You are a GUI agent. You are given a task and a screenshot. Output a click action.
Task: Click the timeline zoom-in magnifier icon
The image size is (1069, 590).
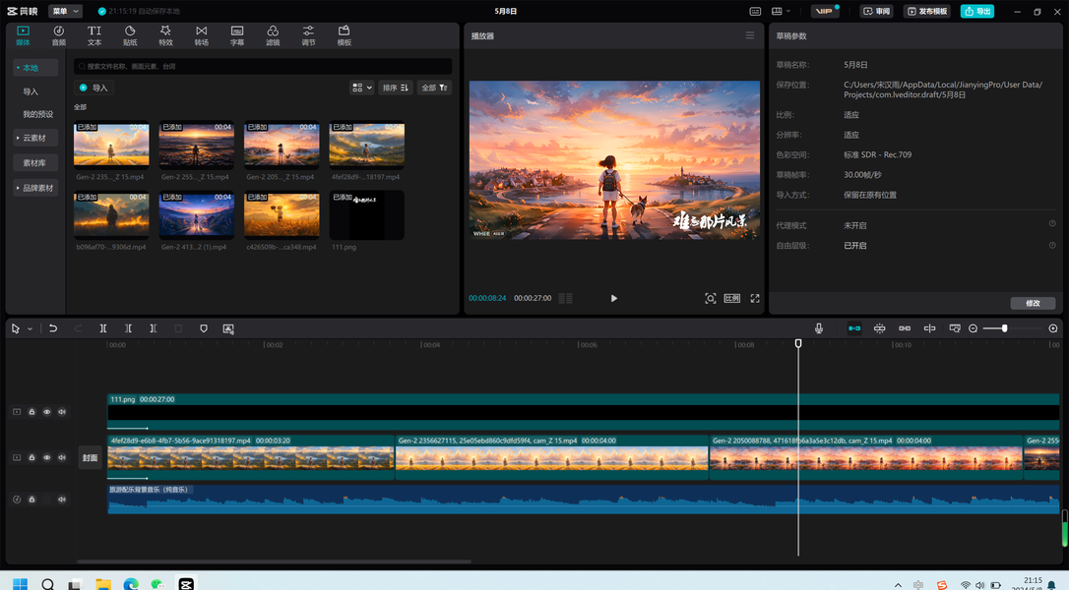[x=1053, y=328]
